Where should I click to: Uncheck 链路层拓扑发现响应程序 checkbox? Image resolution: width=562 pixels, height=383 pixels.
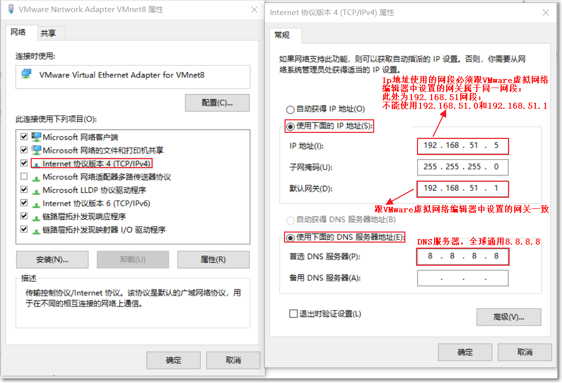24,216
